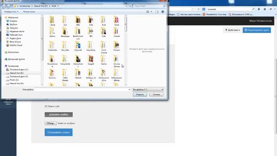
Task: Select the BestPortret folder
Action: 78,34
